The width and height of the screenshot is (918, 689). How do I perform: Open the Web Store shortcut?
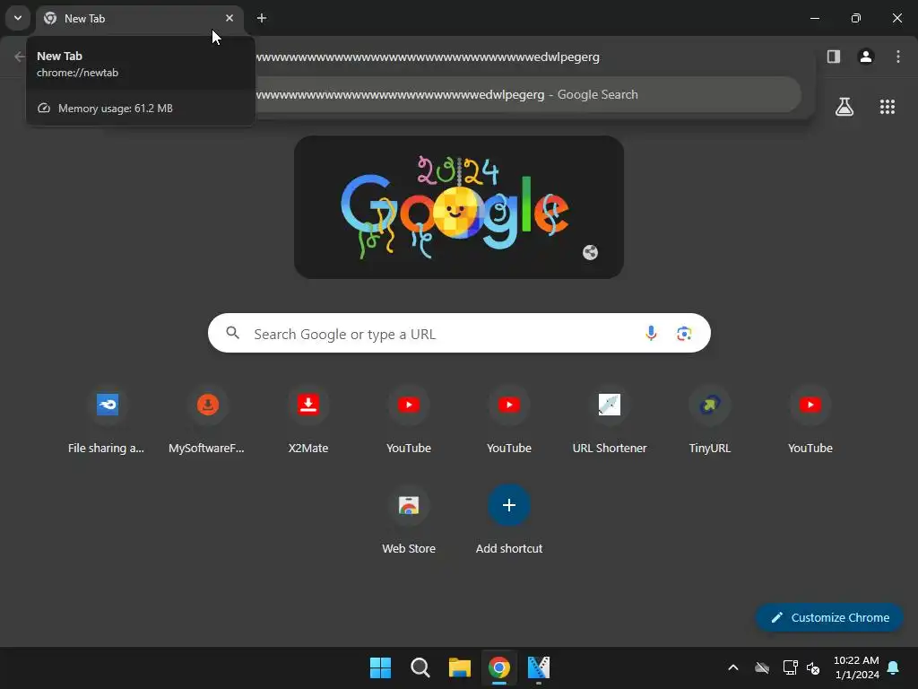coord(409,521)
